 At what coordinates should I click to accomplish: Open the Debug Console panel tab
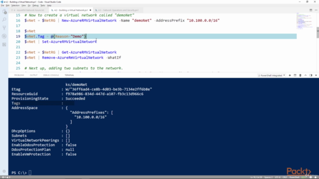51,75
